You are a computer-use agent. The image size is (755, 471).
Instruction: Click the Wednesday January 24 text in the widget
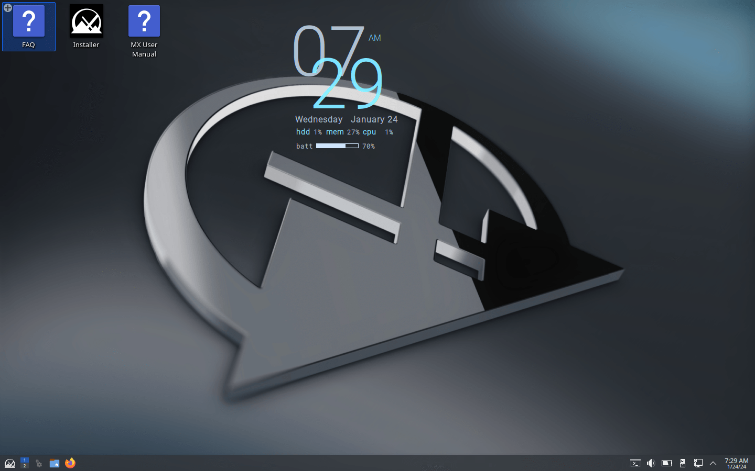click(x=347, y=119)
